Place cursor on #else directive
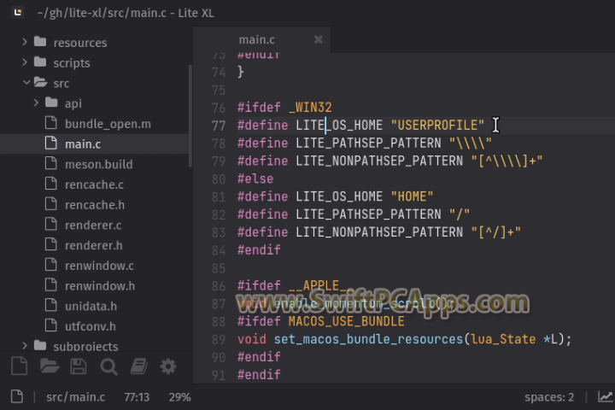 tap(255, 179)
